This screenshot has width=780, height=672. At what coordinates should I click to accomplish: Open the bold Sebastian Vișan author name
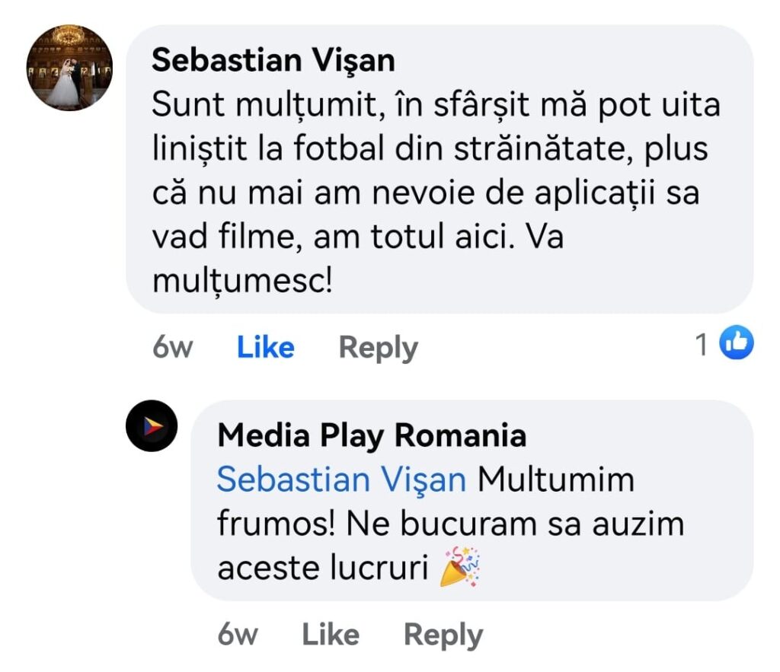pos(273,60)
